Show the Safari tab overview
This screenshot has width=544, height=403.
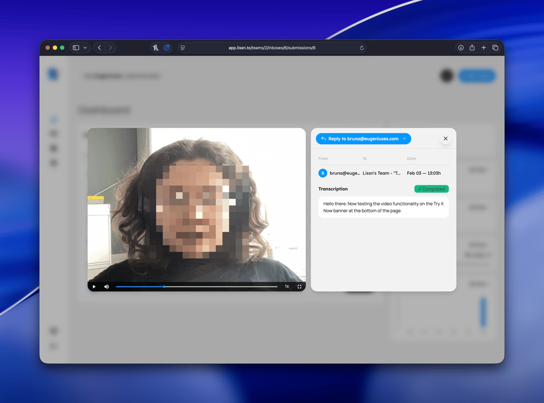[x=495, y=48]
